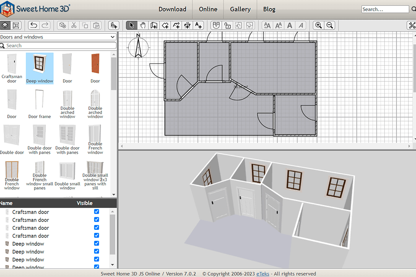Click the Zoom in magnifier
Viewport: 416px width, 277px height.
pyautogui.click(x=318, y=26)
